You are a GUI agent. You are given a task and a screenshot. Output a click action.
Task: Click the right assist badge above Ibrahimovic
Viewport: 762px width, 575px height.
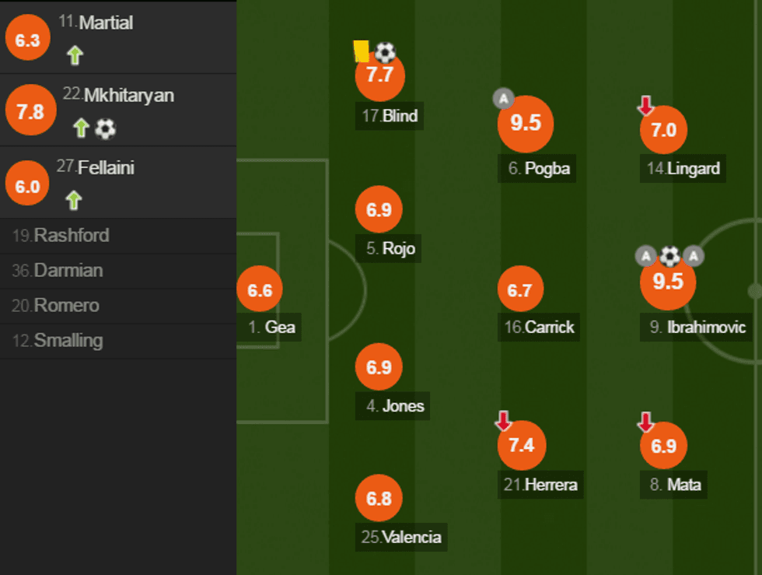(x=693, y=255)
